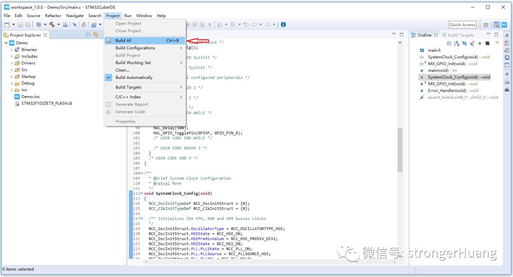Viewport: 513px width, 277px height.
Task: Maximize the Outline panel
Action: [x=496, y=34]
